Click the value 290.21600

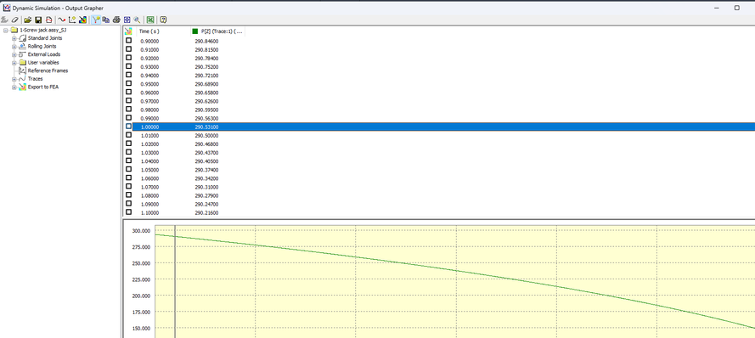coord(206,213)
